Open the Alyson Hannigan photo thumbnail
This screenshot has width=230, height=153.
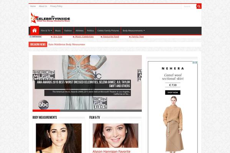pyautogui.click(x=115, y=135)
